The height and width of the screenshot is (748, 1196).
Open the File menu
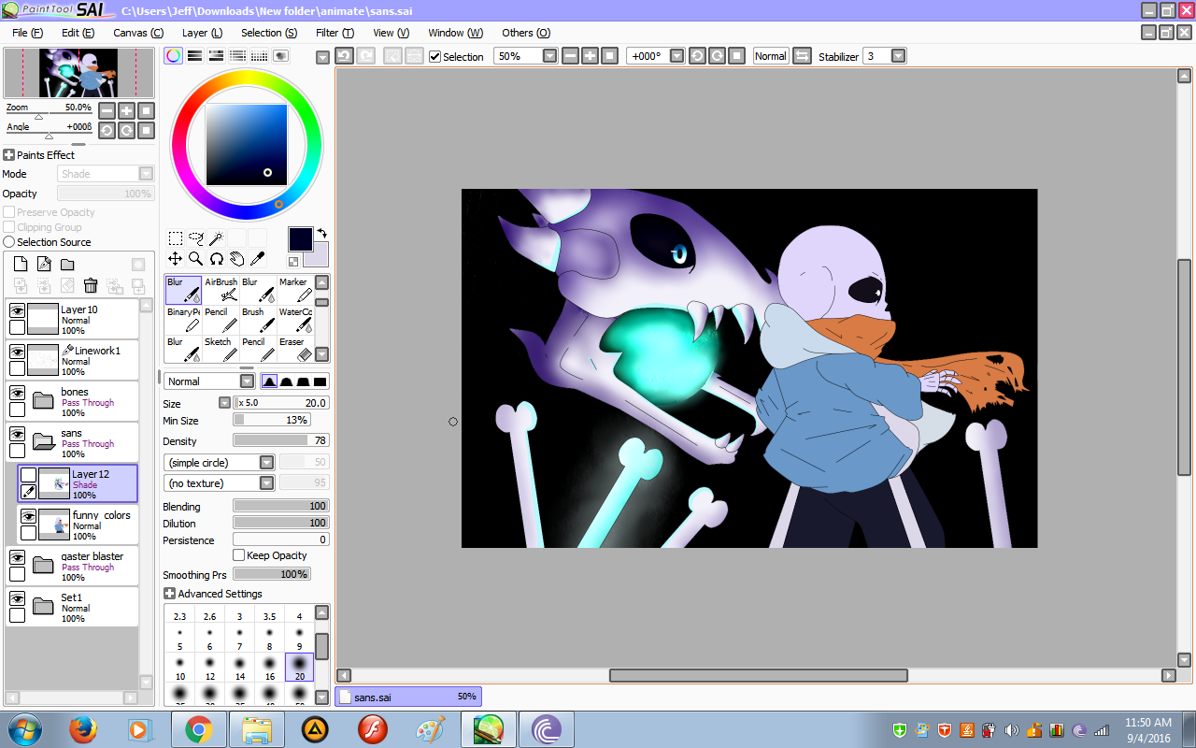(x=27, y=33)
